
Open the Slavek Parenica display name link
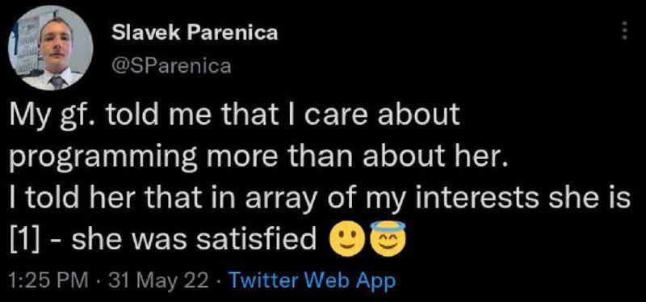(x=195, y=32)
